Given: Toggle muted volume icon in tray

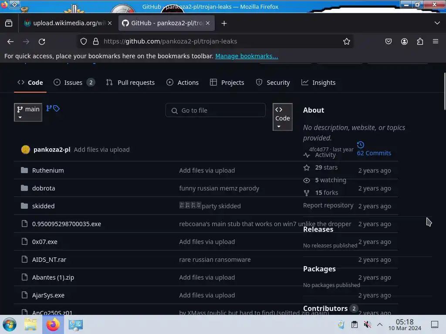Looking at the screenshot, I should [368, 324].
